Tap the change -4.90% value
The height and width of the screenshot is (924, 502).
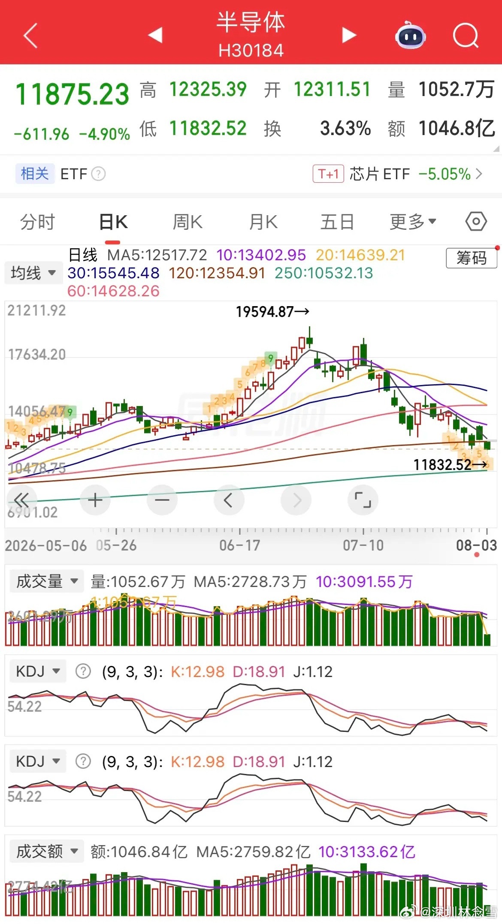pyautogui.click(x=105, y=134)
